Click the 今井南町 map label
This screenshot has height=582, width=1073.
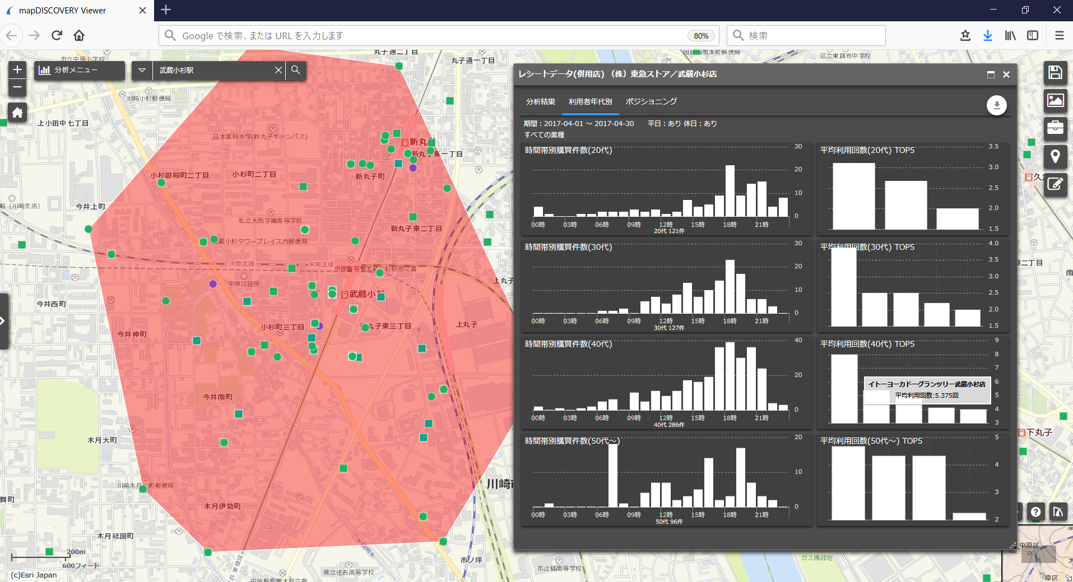pos(217,397)
